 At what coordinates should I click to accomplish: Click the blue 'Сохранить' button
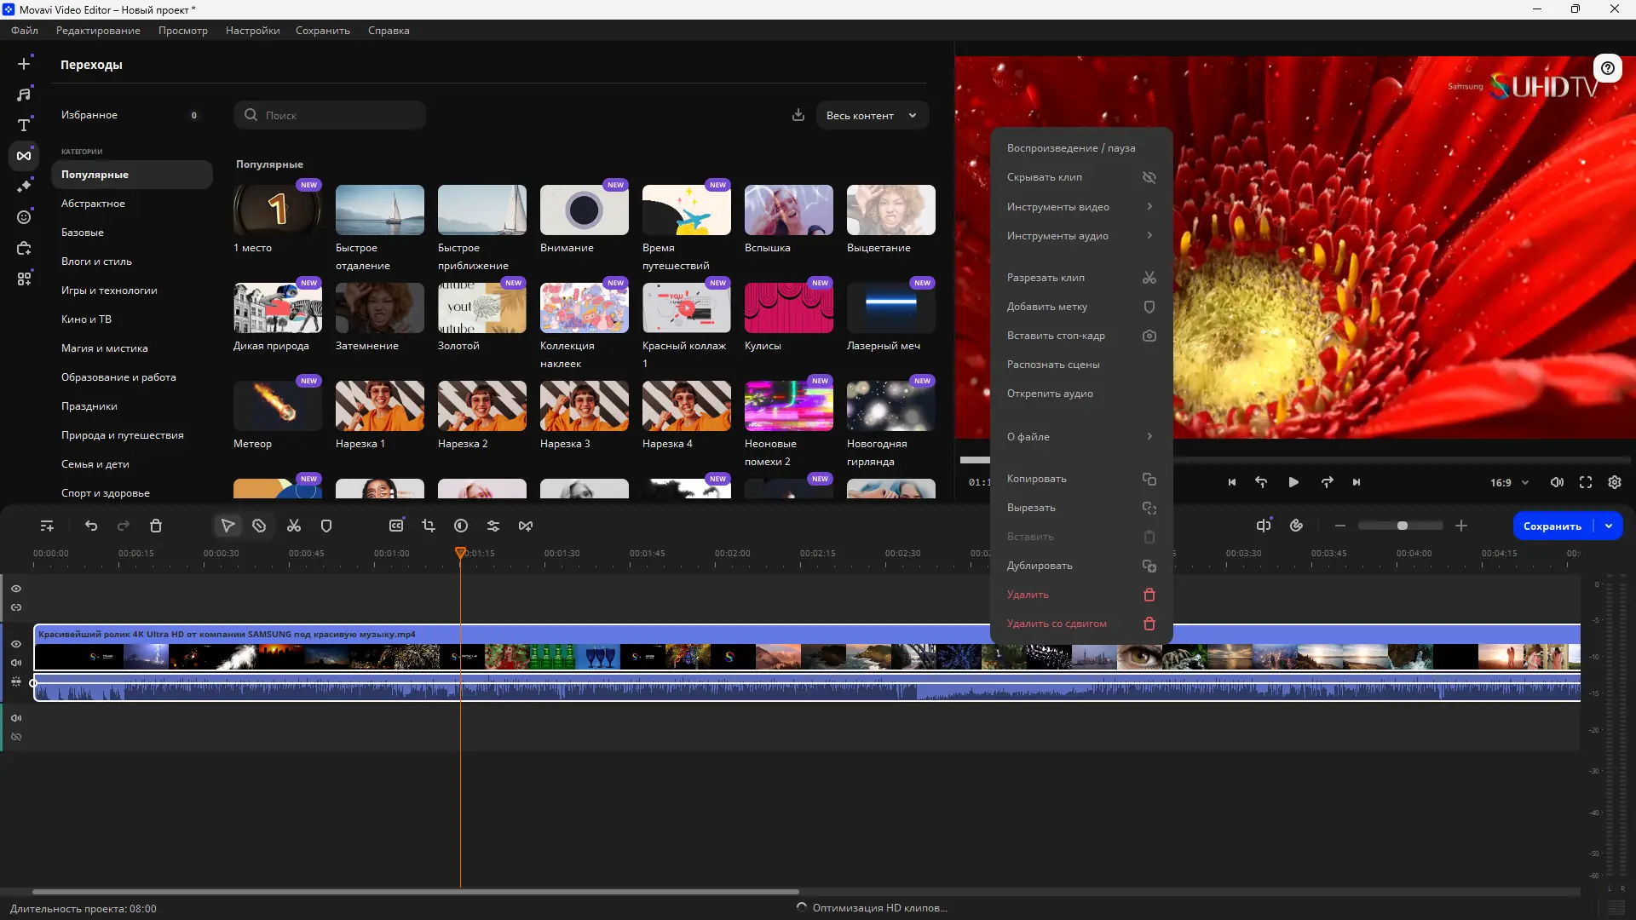pyautogui.click(x=1552, y=526)
